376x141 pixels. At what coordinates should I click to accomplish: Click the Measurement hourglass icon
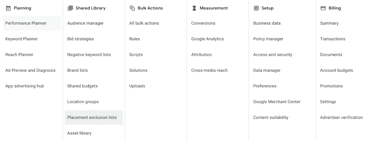pyautogui.click(x=194, y=8)
